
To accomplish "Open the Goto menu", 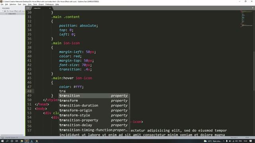I will (29, 4).
